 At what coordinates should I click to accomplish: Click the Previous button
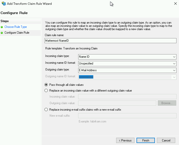tap(125, 140)
